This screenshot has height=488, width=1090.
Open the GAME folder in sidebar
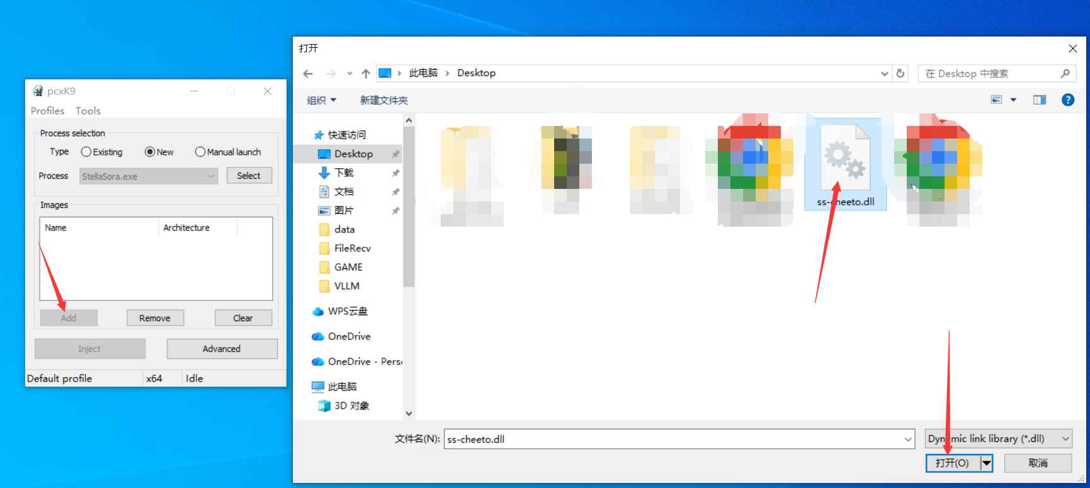(x=348, y=267)
